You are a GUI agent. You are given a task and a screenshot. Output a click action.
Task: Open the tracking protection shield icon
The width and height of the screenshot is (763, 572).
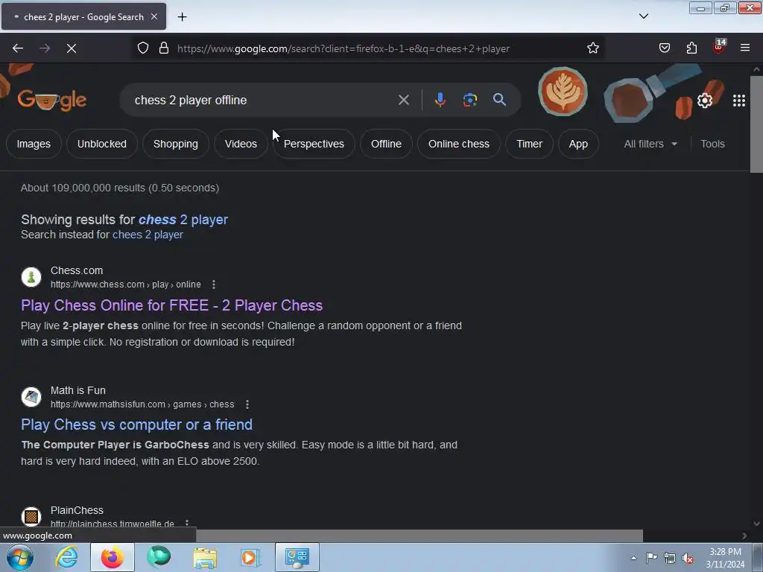pos(142,48)
